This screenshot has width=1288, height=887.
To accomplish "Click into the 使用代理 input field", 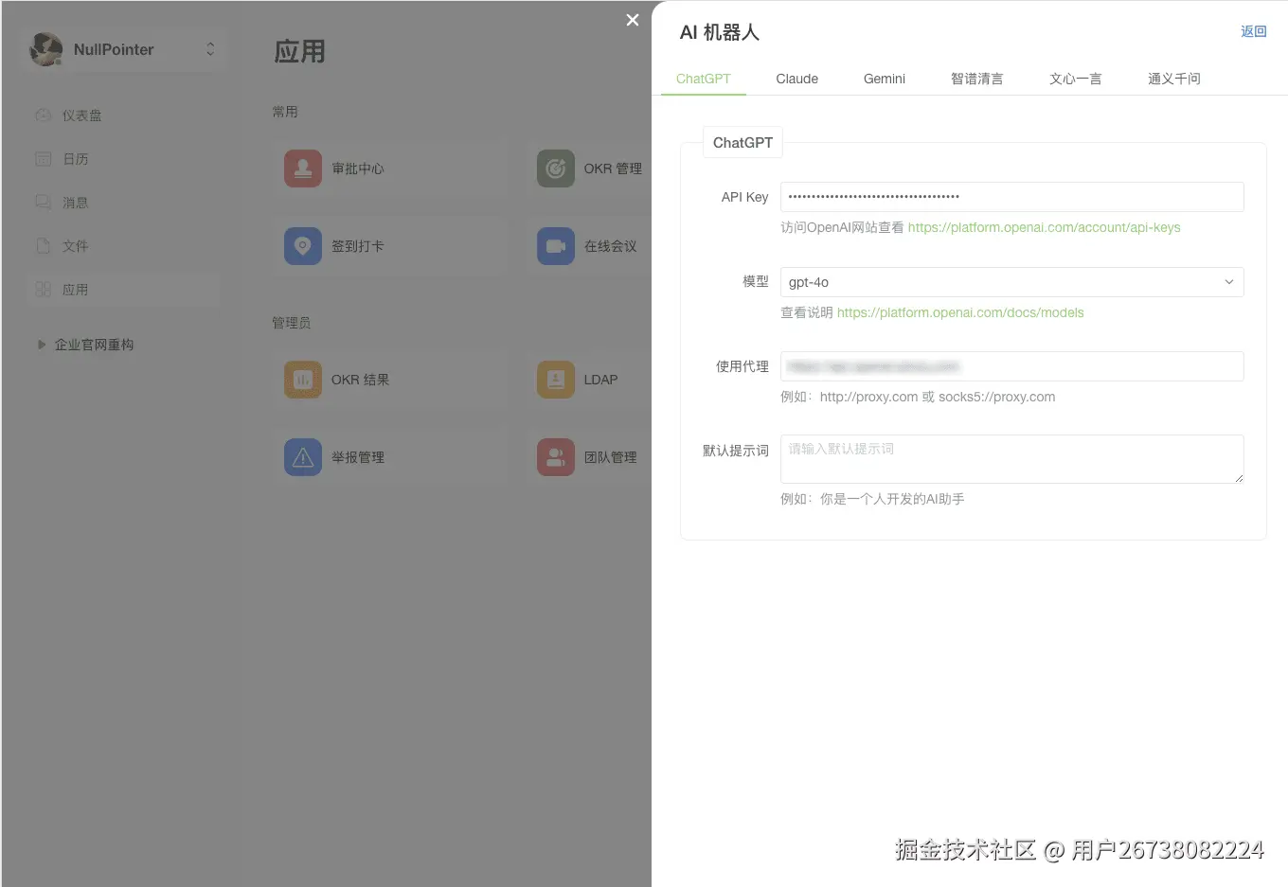I will [x=1011, y=366].
